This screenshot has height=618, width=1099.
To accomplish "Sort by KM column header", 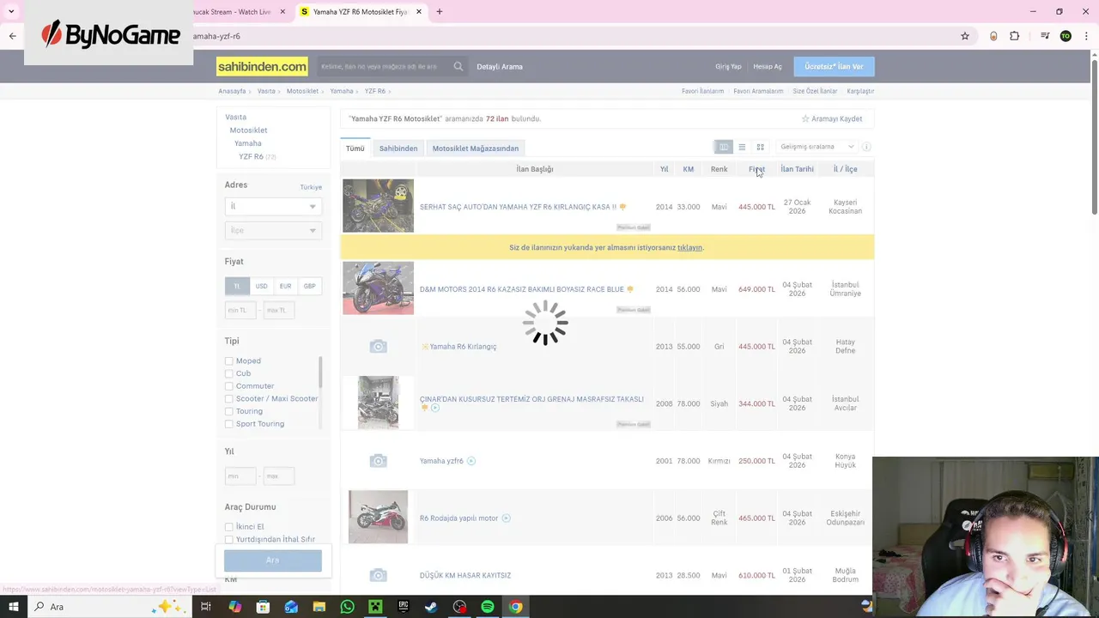I will point(689,169).
